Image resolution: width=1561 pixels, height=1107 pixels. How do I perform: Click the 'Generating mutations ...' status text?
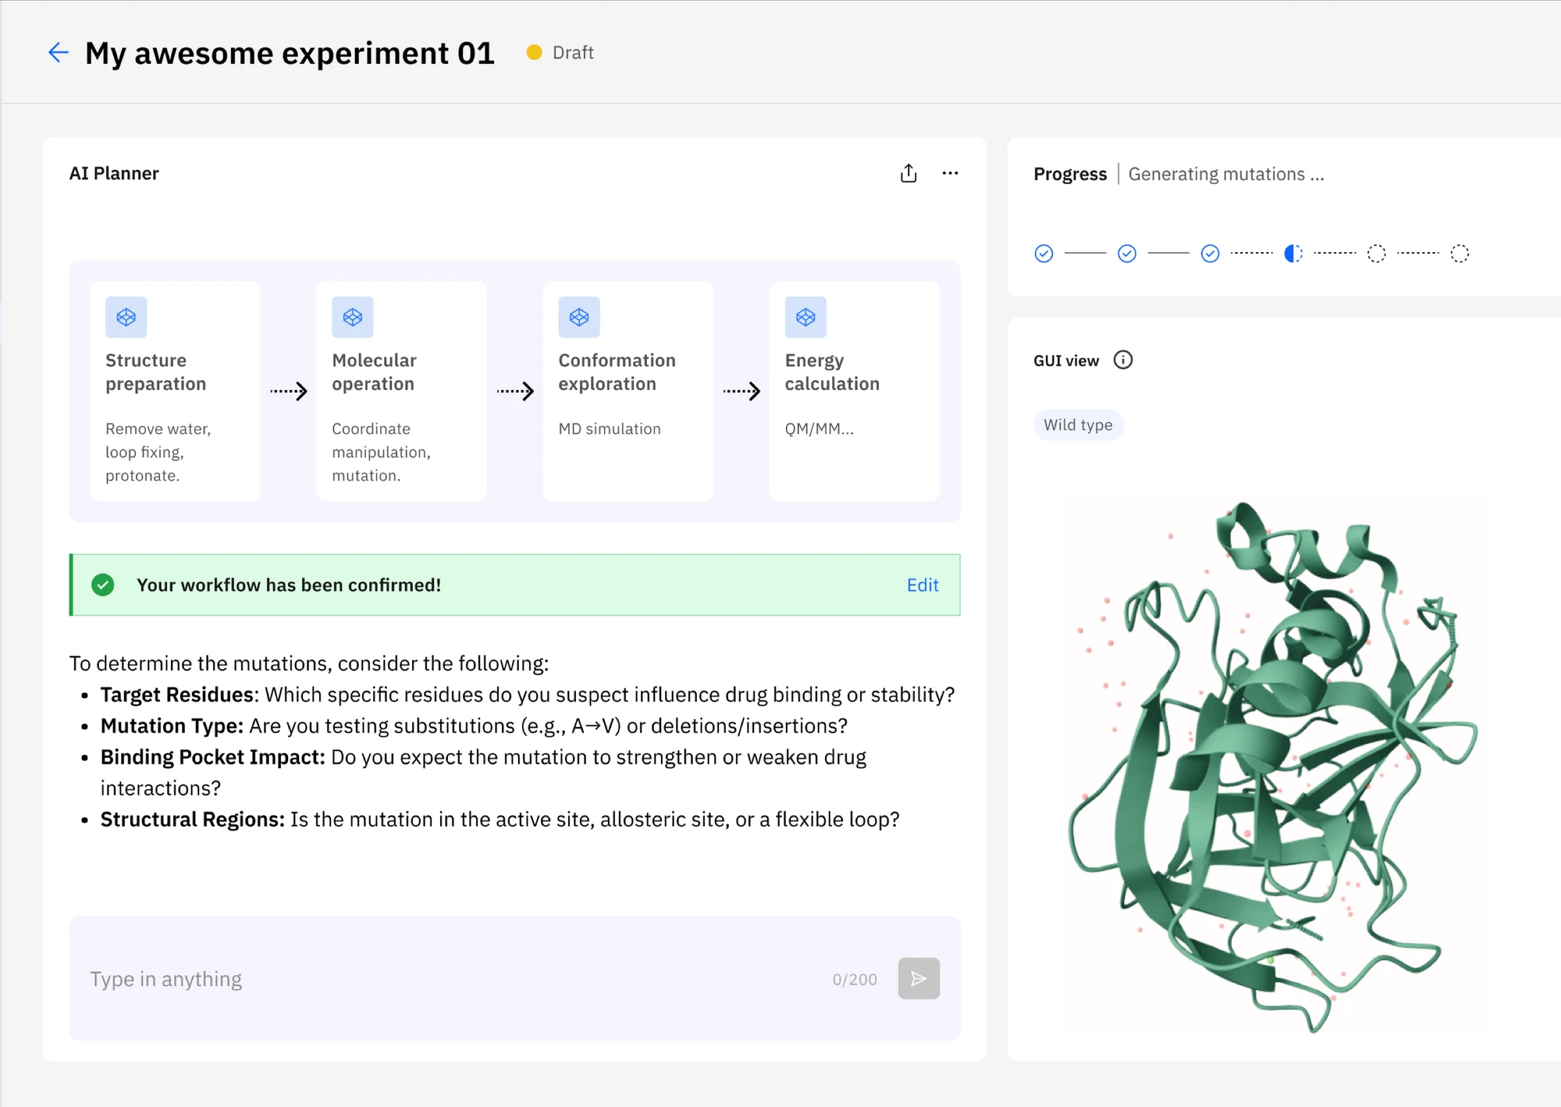[x=1226, y=174]
